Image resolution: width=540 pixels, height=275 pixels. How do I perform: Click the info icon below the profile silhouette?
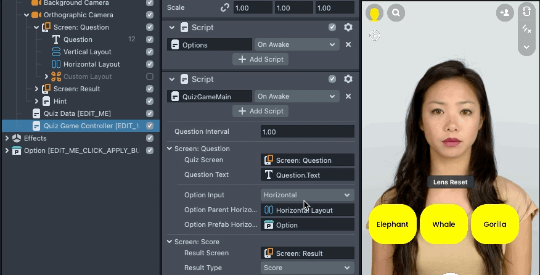point(374,36)
